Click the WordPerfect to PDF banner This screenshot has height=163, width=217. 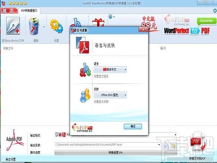(187, 31)
